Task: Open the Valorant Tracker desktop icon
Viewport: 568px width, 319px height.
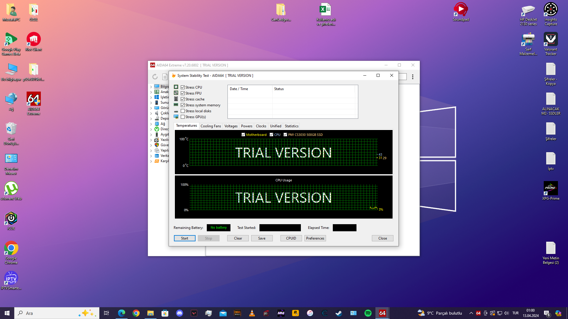Action: (551, 44)
